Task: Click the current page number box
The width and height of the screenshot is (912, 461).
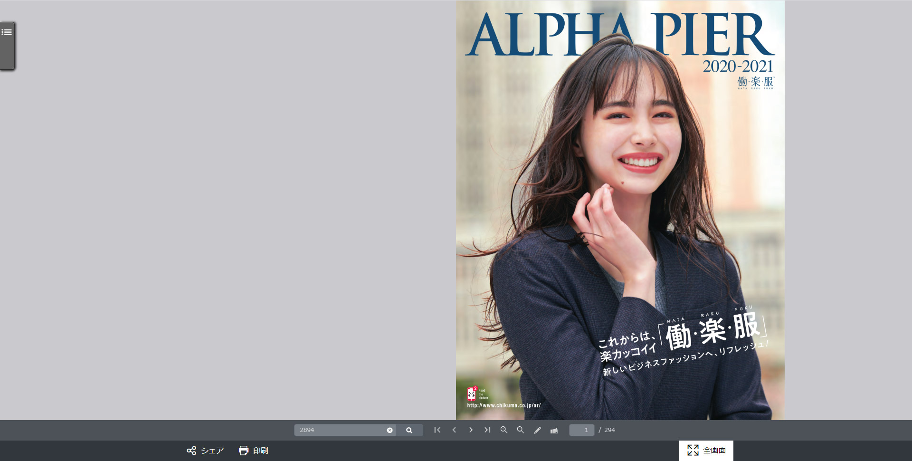Action: pyautogui.click(x=582, y=430)
